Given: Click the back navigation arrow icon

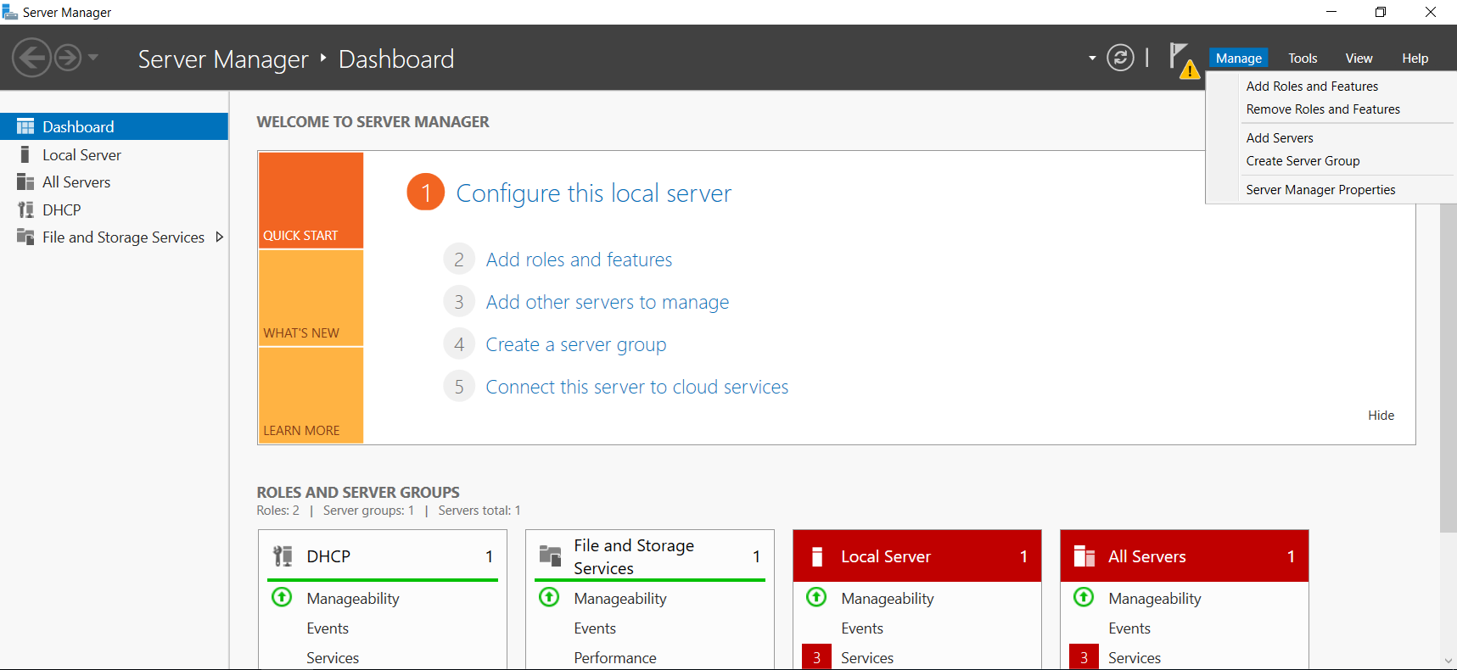Looking at the screenshot, I should (31, 59).
